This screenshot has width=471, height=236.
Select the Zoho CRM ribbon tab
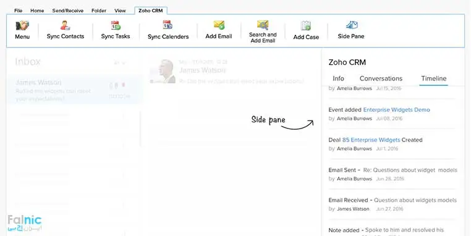pyautogui.click(x=150, y=11)
